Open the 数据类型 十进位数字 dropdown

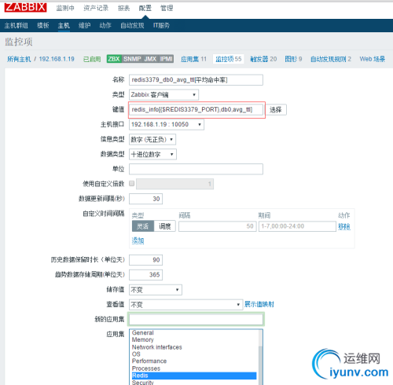click(x=152, y=154)
